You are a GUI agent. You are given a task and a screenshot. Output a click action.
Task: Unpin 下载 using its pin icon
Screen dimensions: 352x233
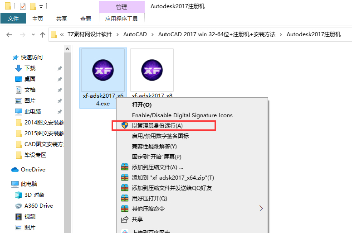59,68
